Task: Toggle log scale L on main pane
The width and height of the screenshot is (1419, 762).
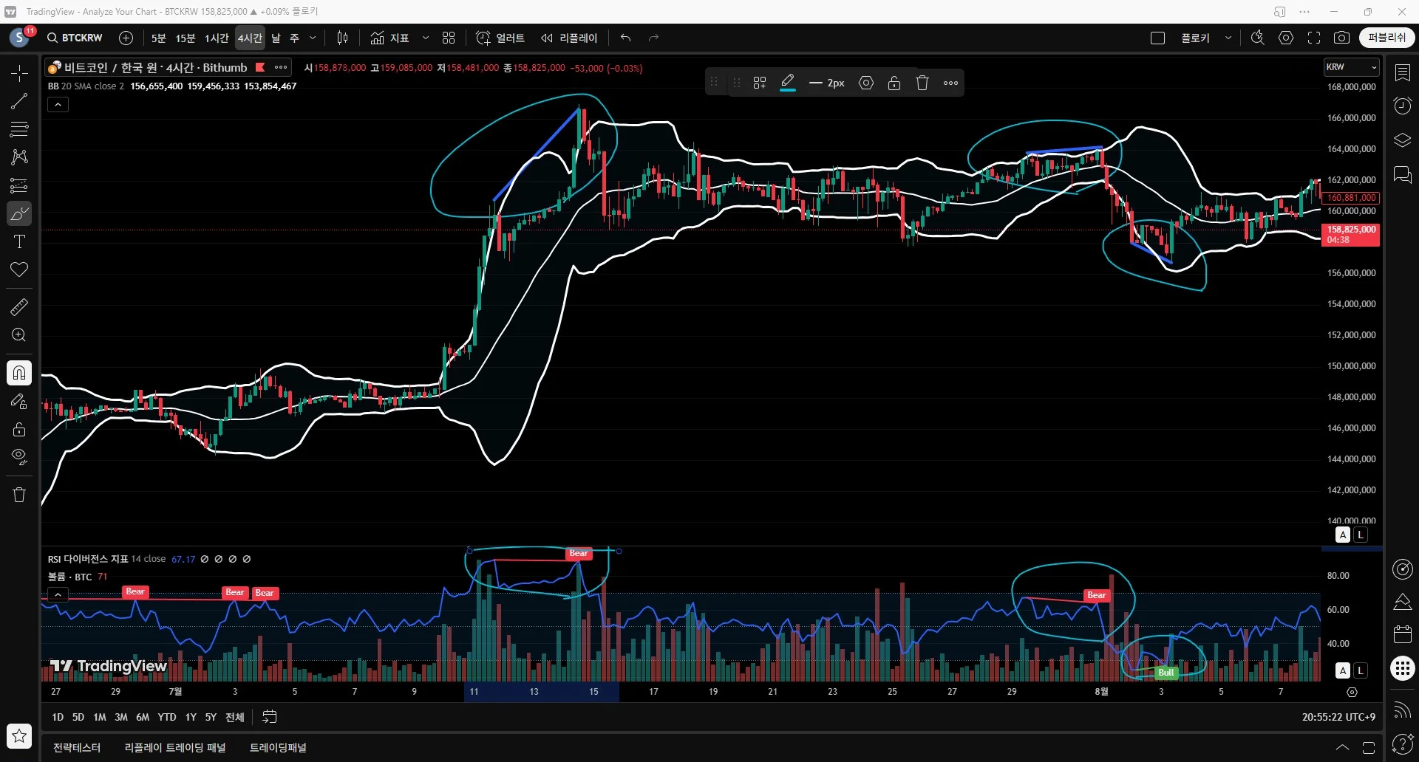Action: (1361, 535)
